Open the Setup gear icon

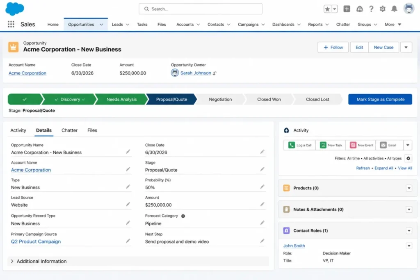[383, 9]
